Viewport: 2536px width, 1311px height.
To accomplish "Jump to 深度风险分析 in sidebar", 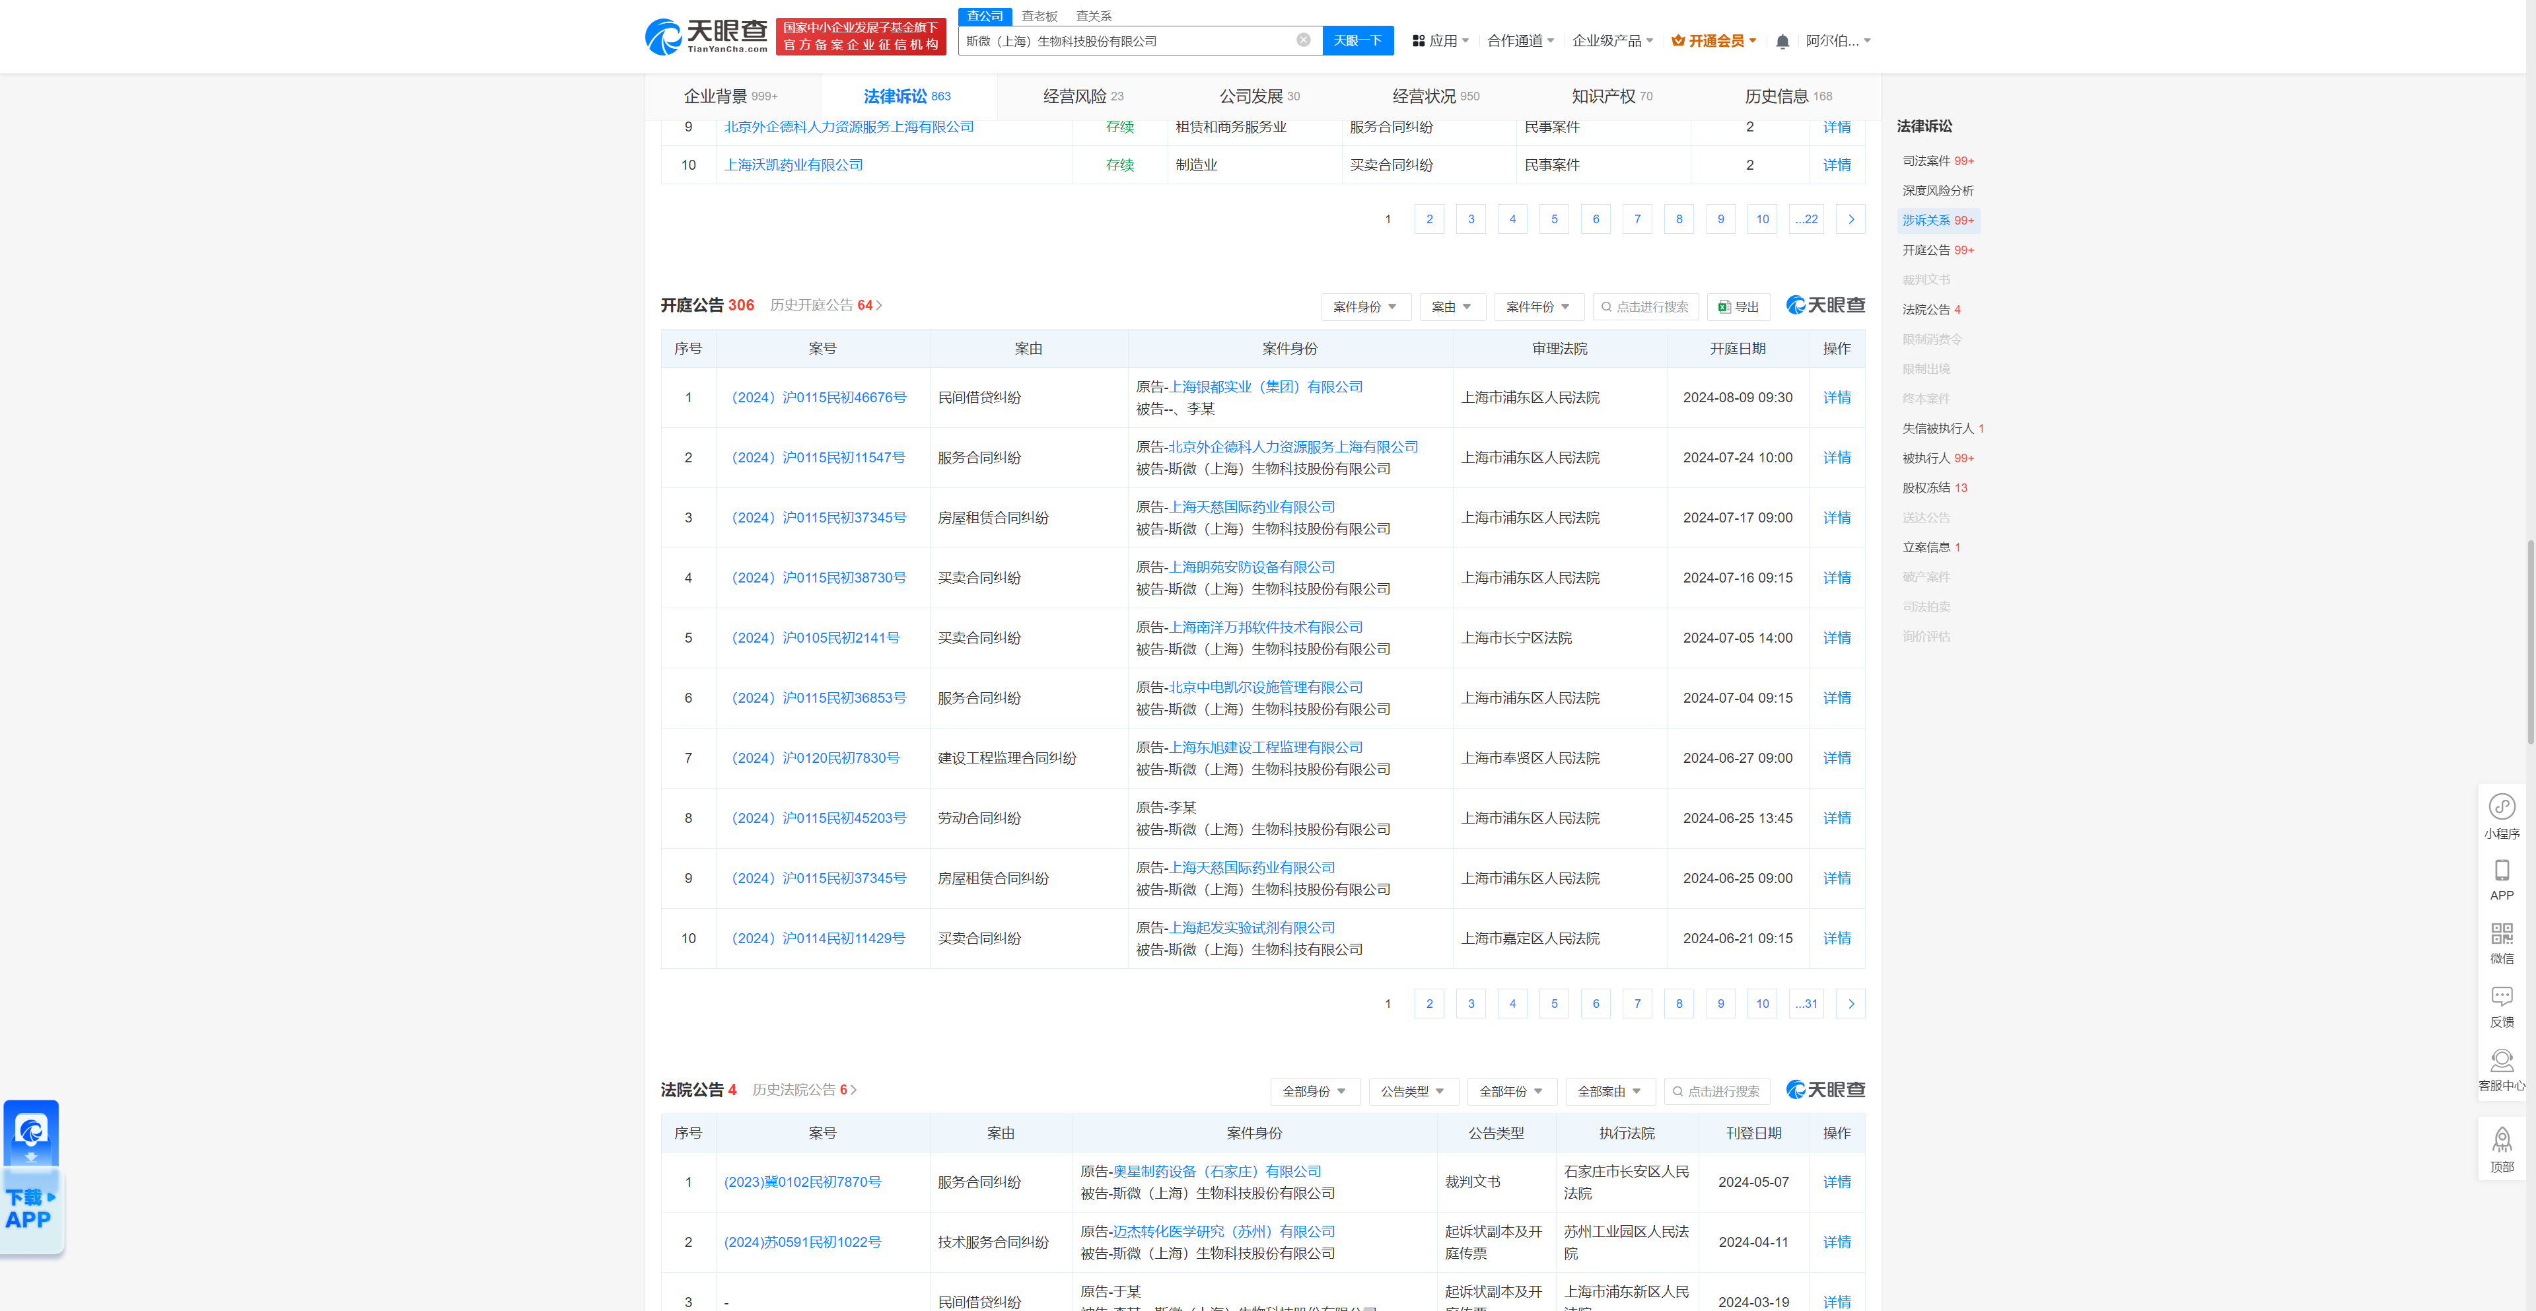I will (x=1938, y=191).
